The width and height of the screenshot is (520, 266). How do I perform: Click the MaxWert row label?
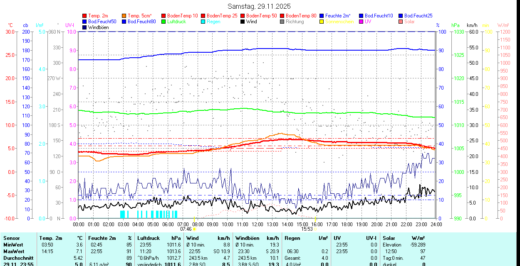tap(14, 251)
